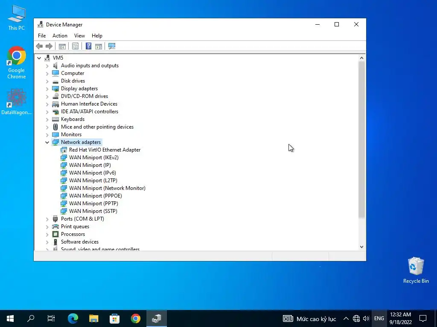Open File Explorer from taskbar
This screenshot has height=327, width=437.
pyautogui.click(x=93, y=318)
